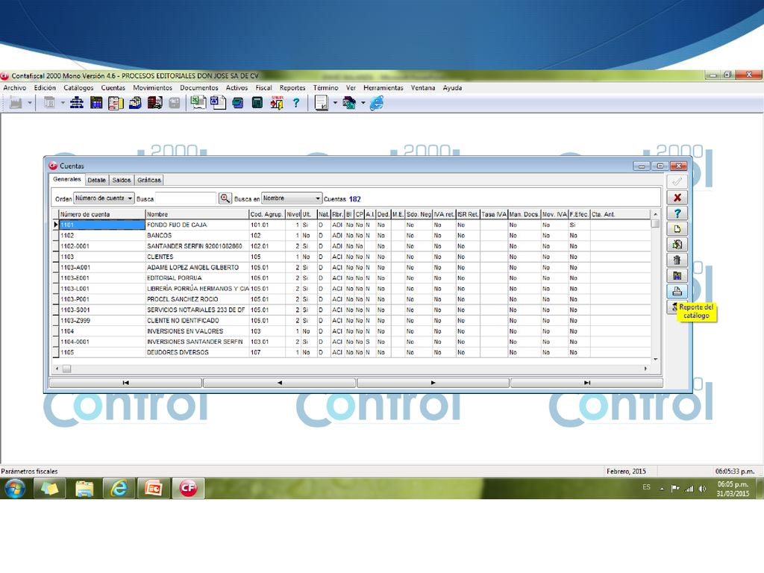Click the checked document toolbar icon
764x573 pixels.
click(x=322, y=103)
